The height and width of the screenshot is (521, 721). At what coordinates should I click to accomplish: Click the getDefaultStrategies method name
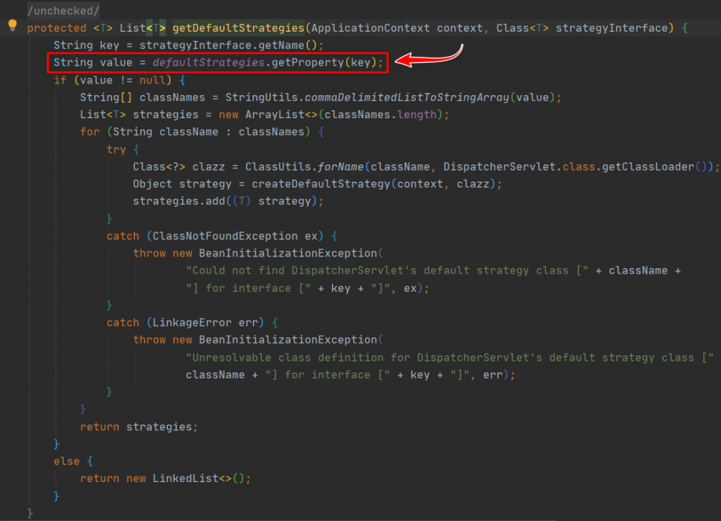tap(238, 28)
